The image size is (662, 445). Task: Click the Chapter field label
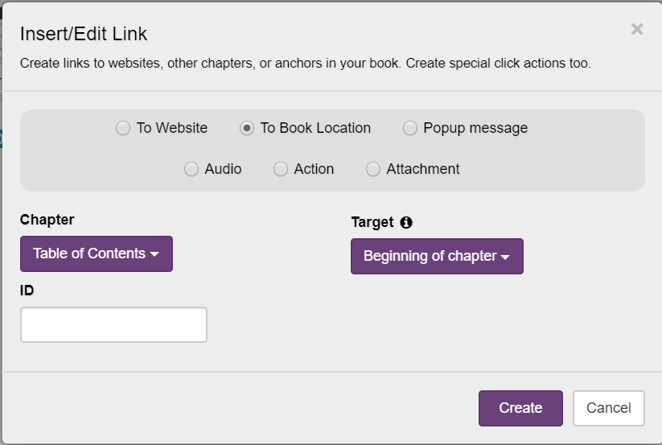[47, 220]
